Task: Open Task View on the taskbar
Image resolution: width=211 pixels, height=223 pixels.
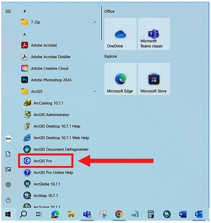Action: click(x=39, y=214)
